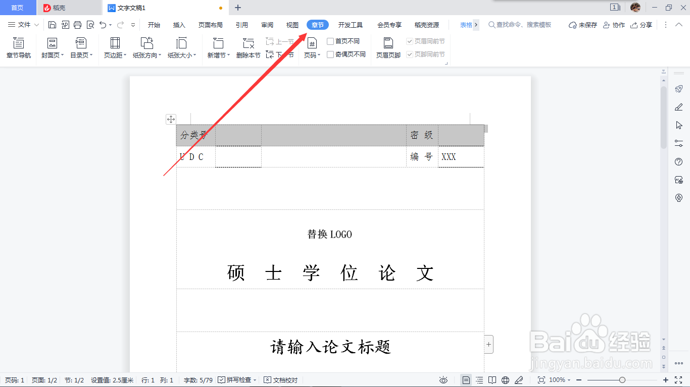Click the user avatar in title bar
690x387 pixels.
pyautogui.click(x=635, y=8)
